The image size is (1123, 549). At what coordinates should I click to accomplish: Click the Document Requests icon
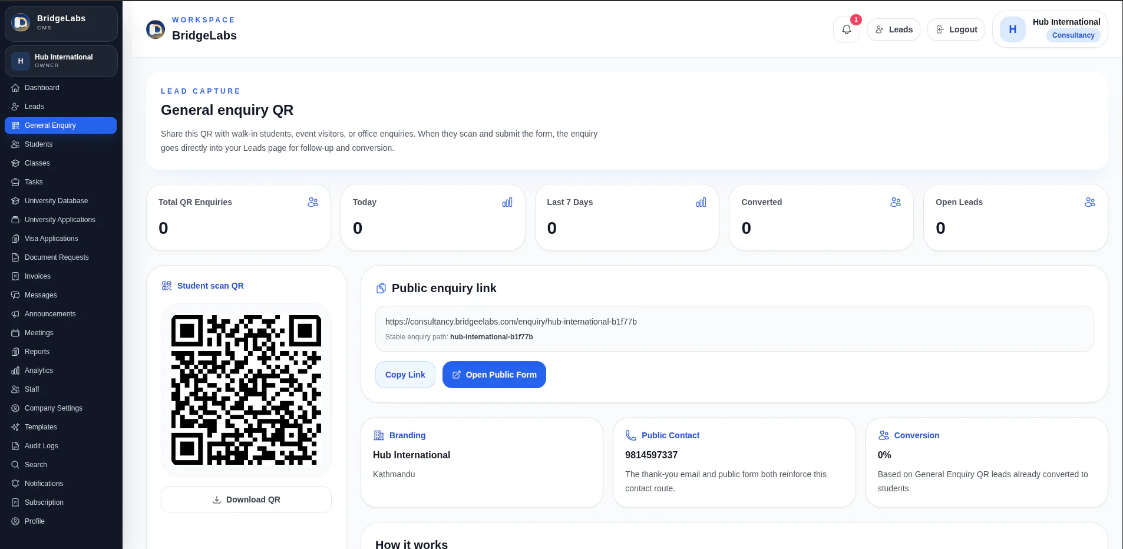pos(15,257)
